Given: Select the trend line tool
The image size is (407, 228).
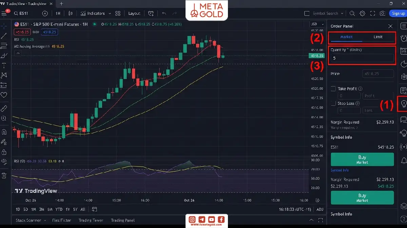Looking at the screenshot, I should point(4,36).
